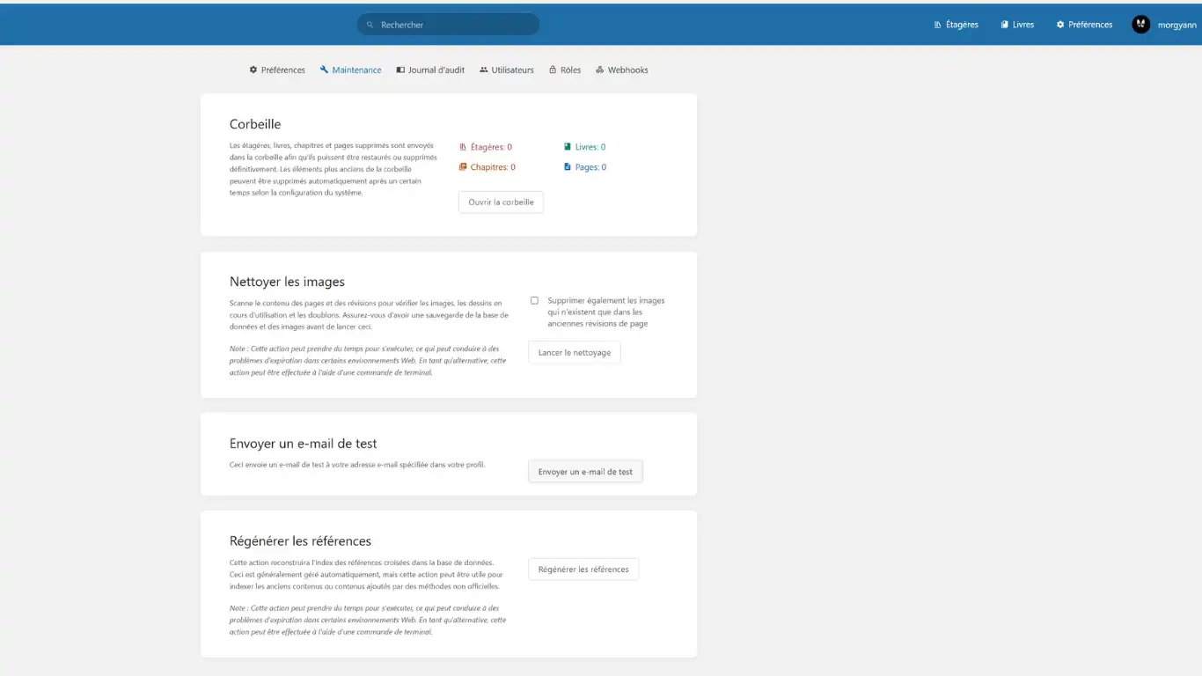
Task: Select the Maintenance wrench icon
Action: (x=324, y=70)
